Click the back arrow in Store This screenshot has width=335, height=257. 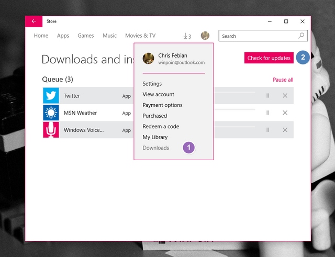click(x=33, y=21)
